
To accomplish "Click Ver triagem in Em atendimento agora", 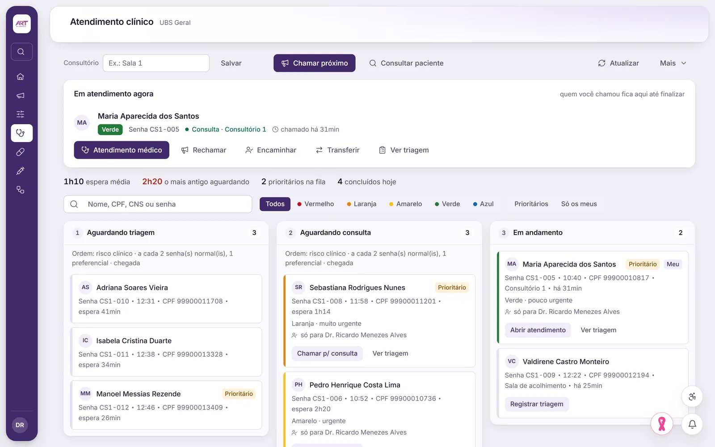I will tap(404, 150).
